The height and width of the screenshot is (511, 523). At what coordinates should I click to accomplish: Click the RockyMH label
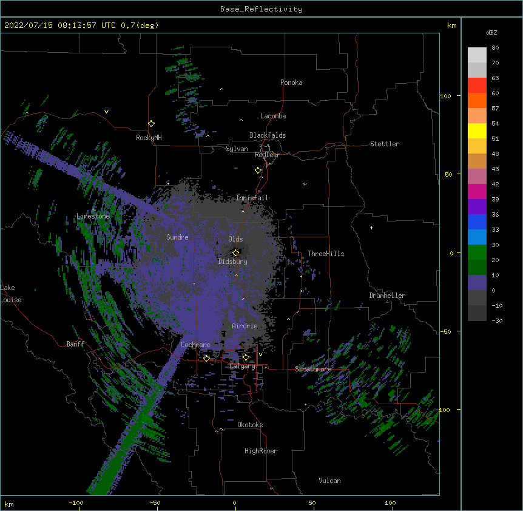149,138
